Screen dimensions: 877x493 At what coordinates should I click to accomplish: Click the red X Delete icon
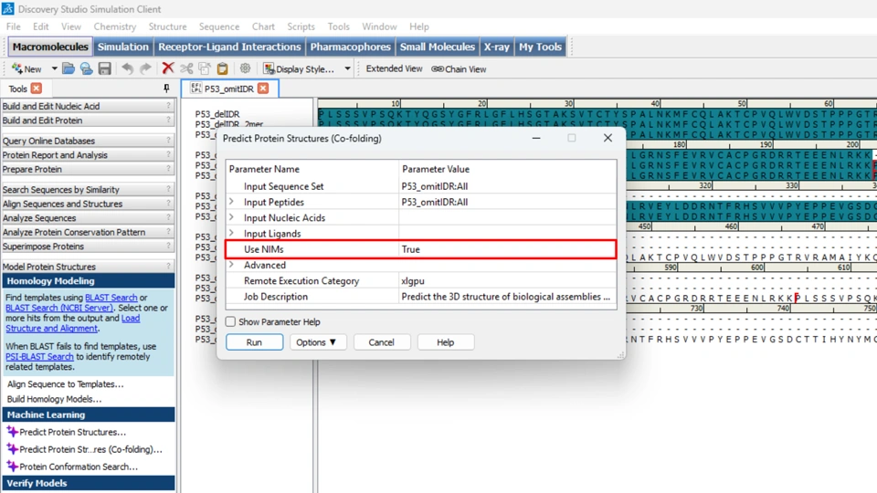click(x=168, y=68)
